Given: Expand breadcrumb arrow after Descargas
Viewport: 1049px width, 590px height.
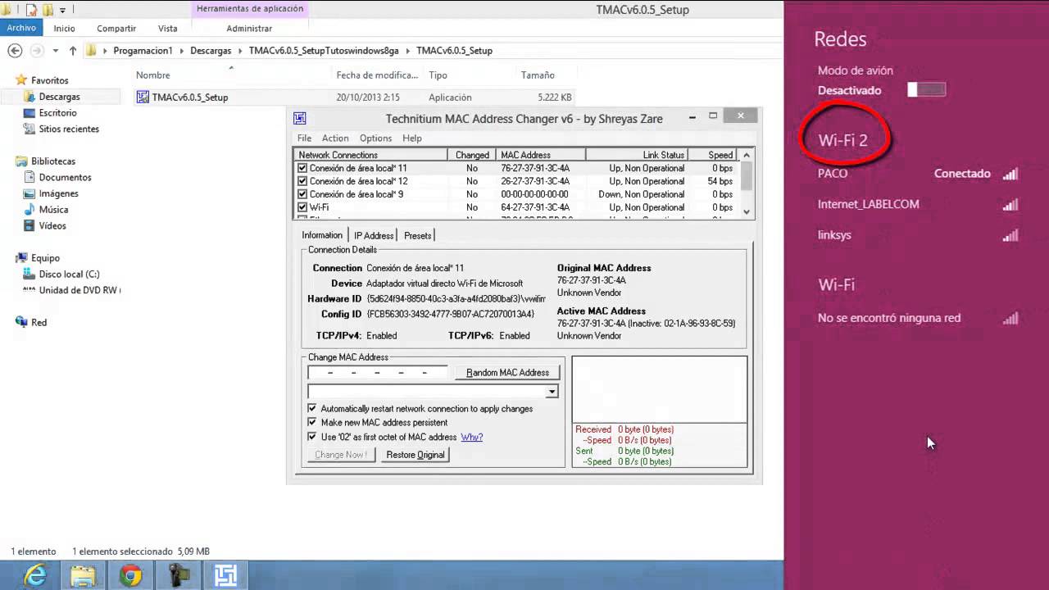Looking at the screenshot, I should pos(241,51).
